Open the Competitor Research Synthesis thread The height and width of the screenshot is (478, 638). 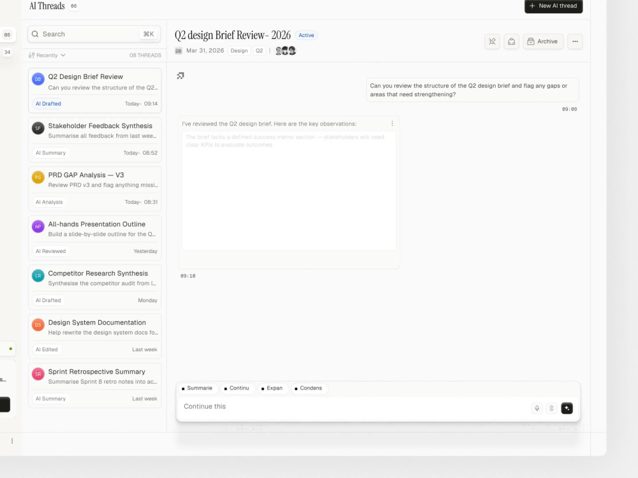coord(95,287)
